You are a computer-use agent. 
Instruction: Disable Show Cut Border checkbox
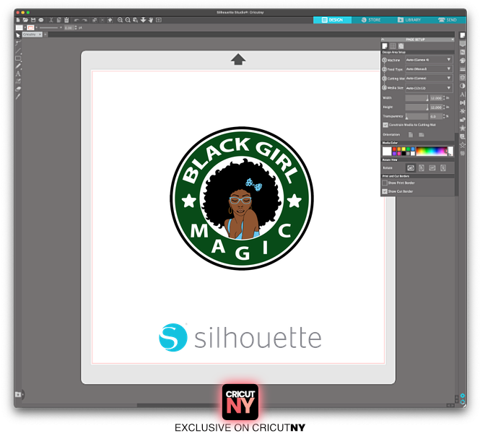[385, 191]
